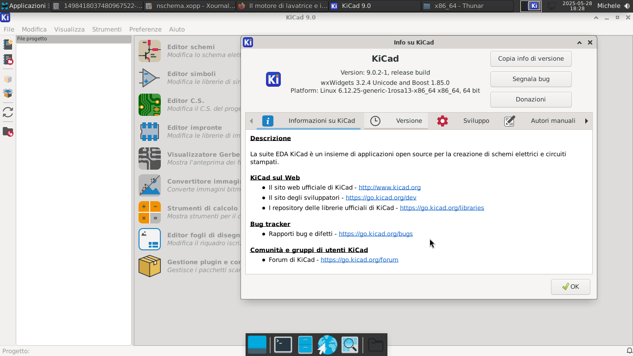Open the Editor fogli di disegno icon
The width and height of the screenshot is (633, 356).
(x=150, y=239)
